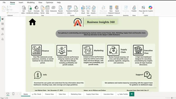
Task: Click the Finance chart icon
Action: click(37, 50)
